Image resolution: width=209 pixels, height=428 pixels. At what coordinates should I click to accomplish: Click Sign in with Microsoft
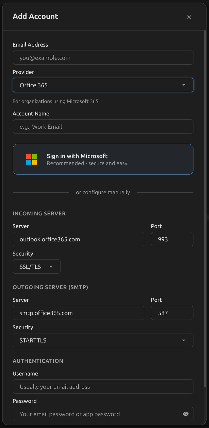(103, 159)
